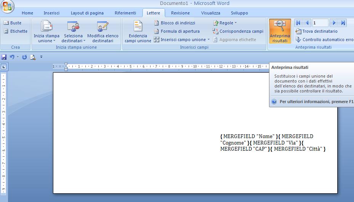Go to last record
354x202 pixels.
tap(343, 23)
